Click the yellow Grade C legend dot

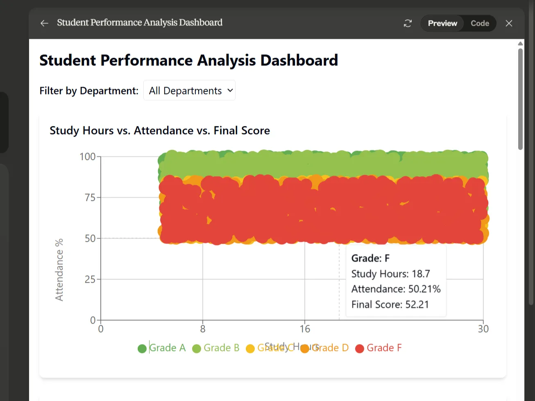[x=250, y=348]
